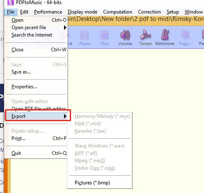Image resolution: width=204 pixels, height=193 pixels.
Task: Click the PDFtoMusic app icon in title bar
Action: 11,2
